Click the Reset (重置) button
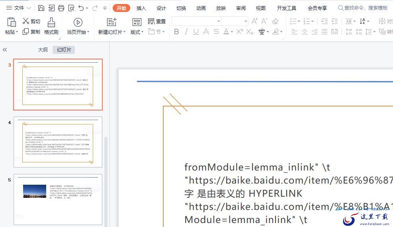 pyautogui.click(x=157, y=22)
